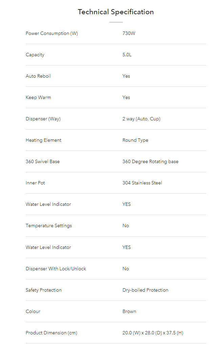Click the 5.0L capacity value
This screenshot has height=351, width=224.
[127, 55]
